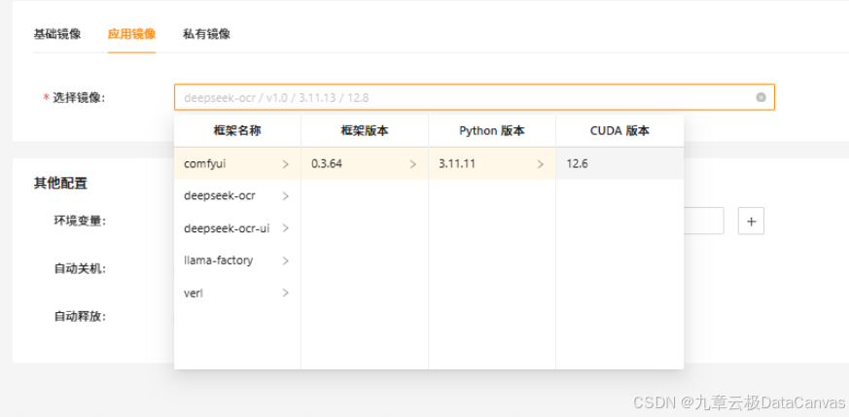Viewport: 849px width, 417px height.
Task: Select Python version 3.11.11
Action: [492, 163]
